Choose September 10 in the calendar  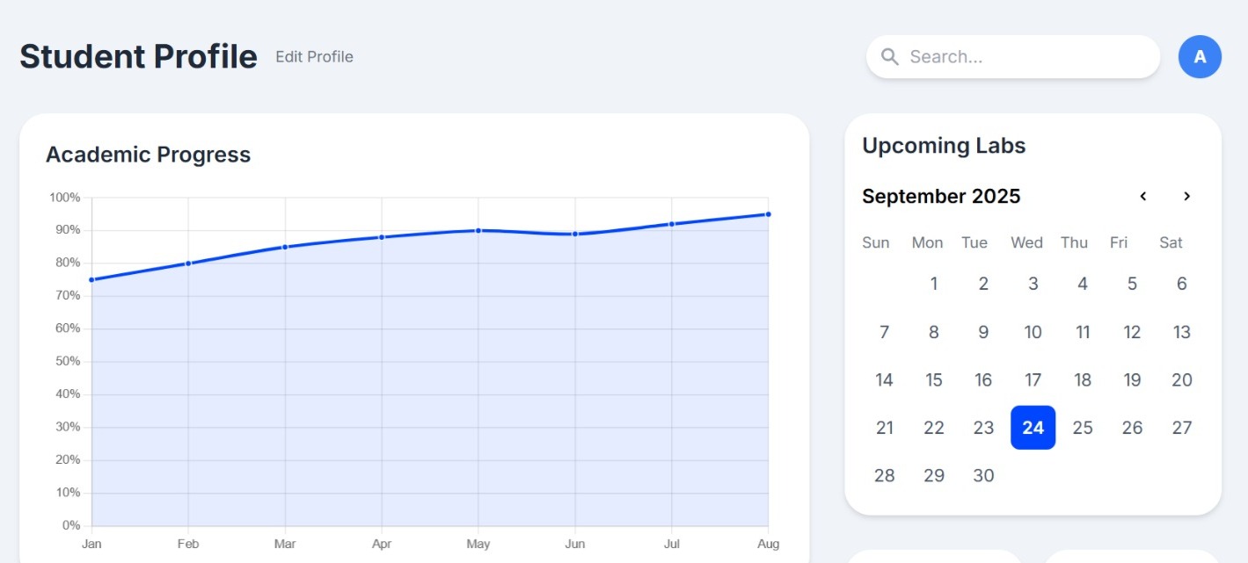tap(1033, 332)
